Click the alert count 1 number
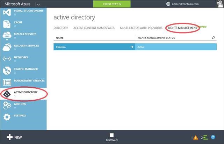The image size is (224, 144). coord(192,138)
